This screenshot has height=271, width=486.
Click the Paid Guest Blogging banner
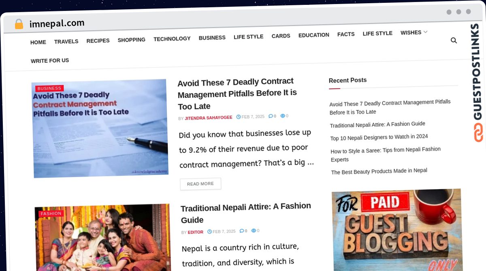point(397,230)
